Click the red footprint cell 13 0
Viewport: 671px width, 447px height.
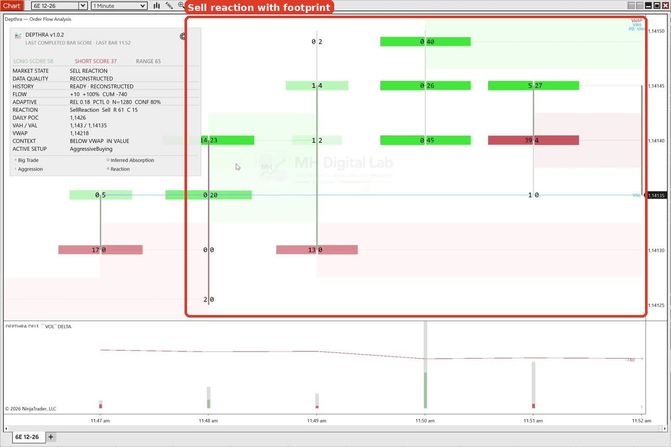tap(317, 250)
